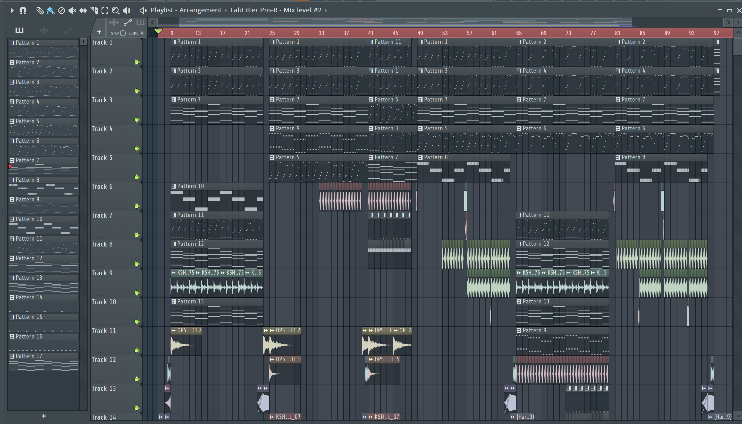The image size is (742, 424).
Task: Select the Mute tool
Action: 72,11
